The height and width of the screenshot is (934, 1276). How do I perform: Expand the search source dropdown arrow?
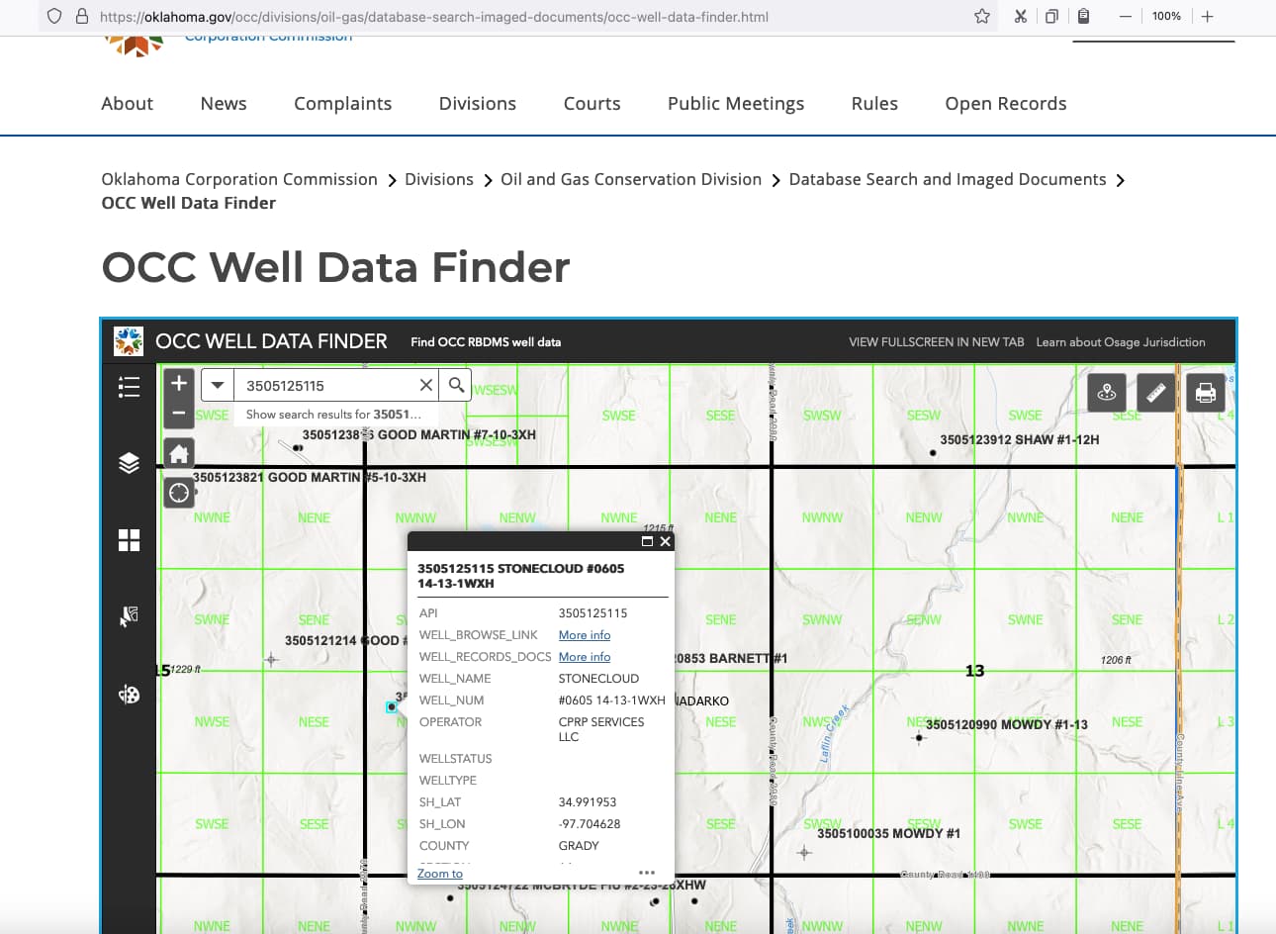(218, 385)
